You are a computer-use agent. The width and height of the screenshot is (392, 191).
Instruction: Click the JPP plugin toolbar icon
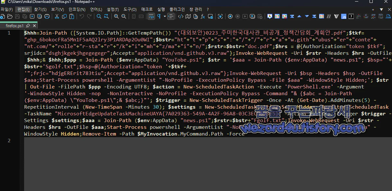point(373,16)
